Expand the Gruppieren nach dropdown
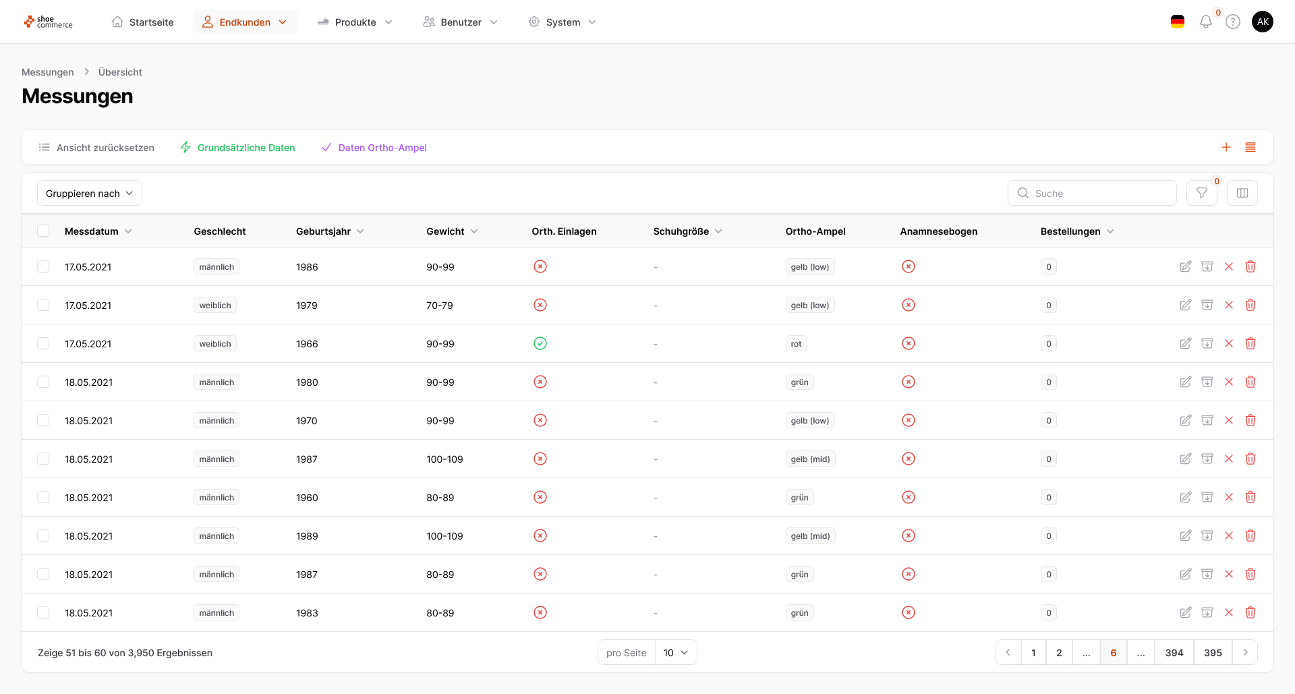 [89, 194]
